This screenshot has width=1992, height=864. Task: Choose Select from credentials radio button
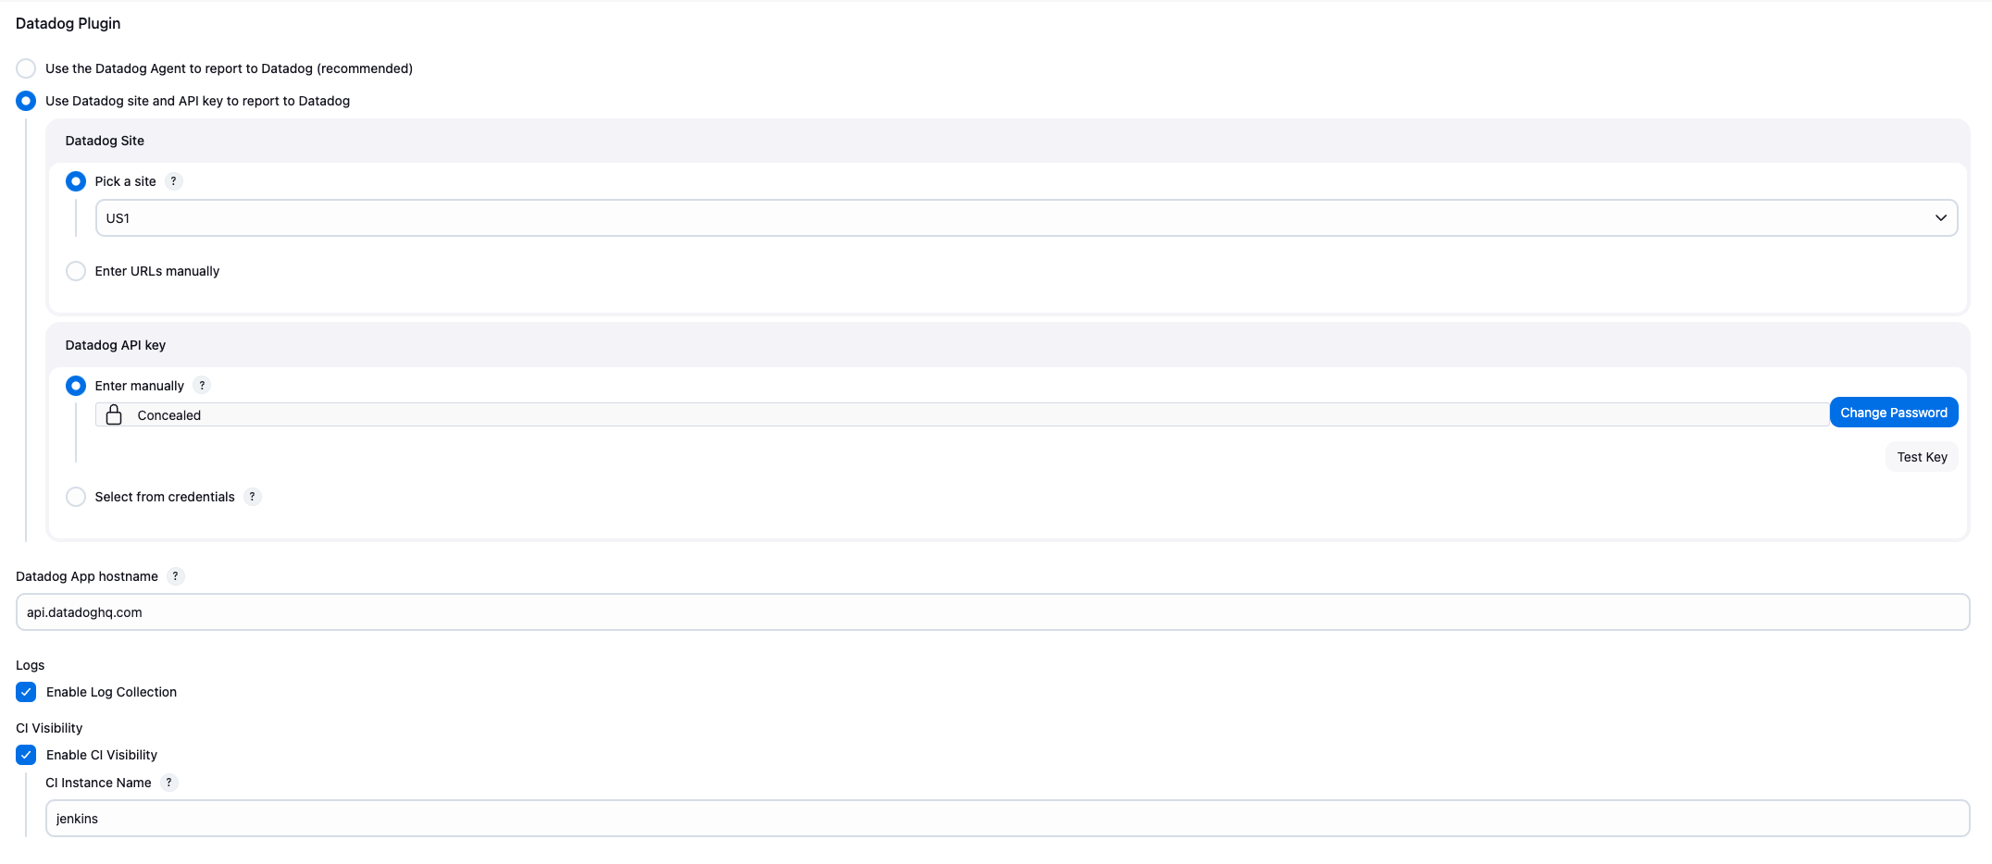click(76, 497)
